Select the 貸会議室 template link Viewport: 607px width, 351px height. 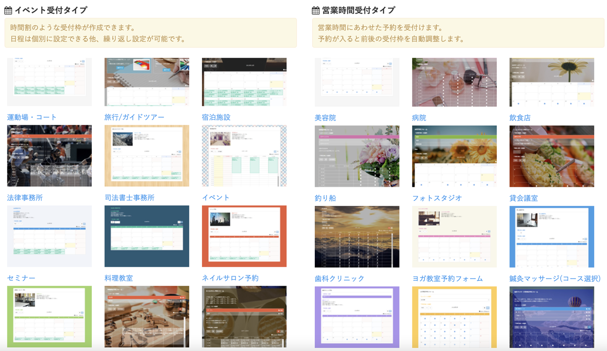524,198
